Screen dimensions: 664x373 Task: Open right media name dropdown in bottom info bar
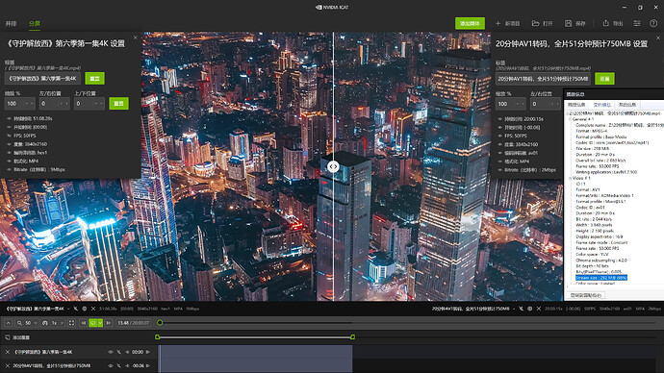coord(514,309)
